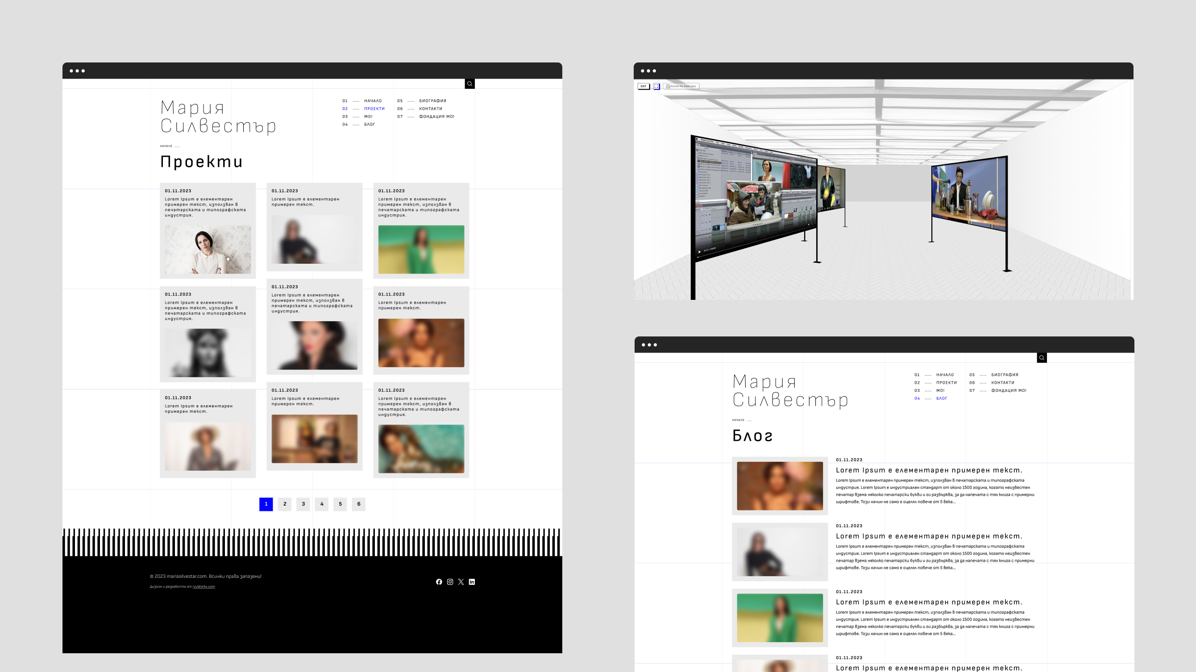Toggle the fullscreen icon in the 3D gallery

[x=656, y=86]
